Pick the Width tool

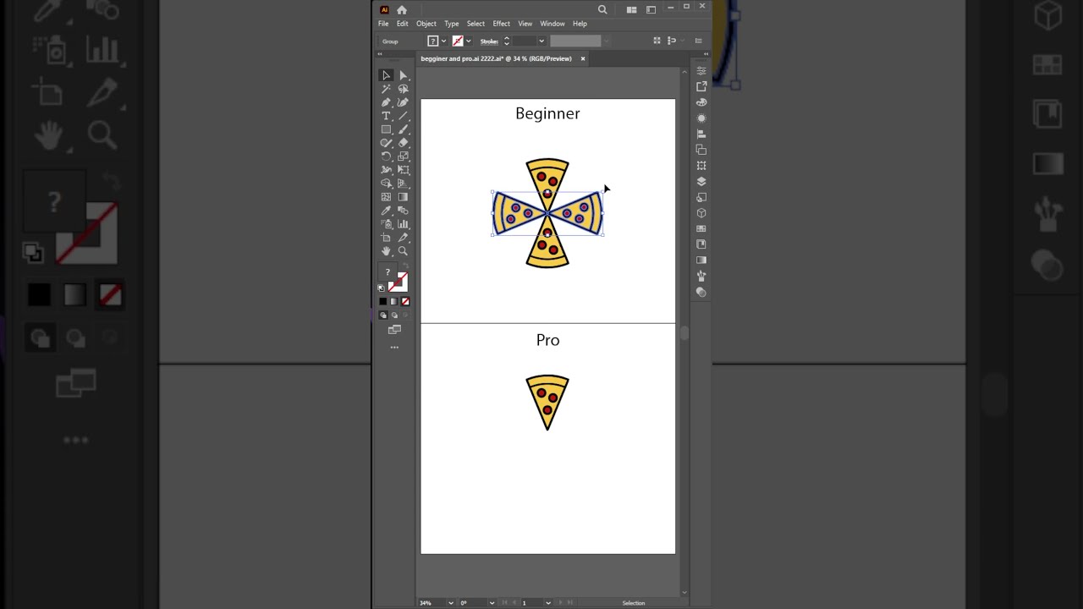click(x=386, y=170)
